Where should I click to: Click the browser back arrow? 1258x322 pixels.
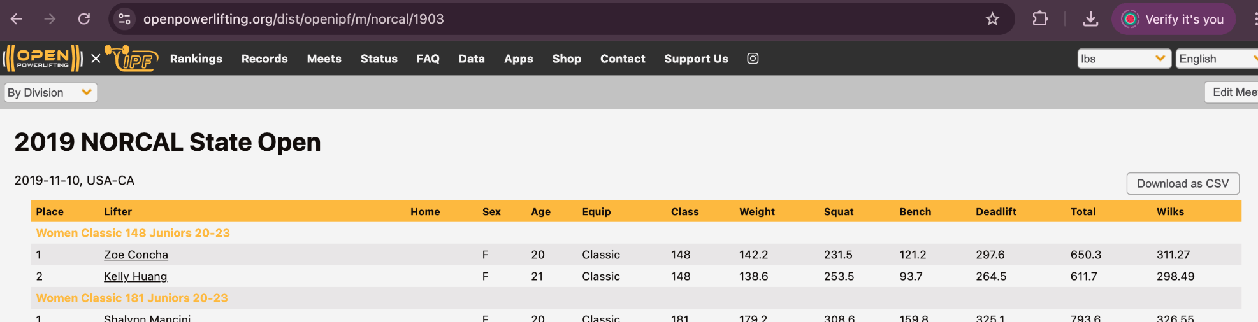[17, 19]
